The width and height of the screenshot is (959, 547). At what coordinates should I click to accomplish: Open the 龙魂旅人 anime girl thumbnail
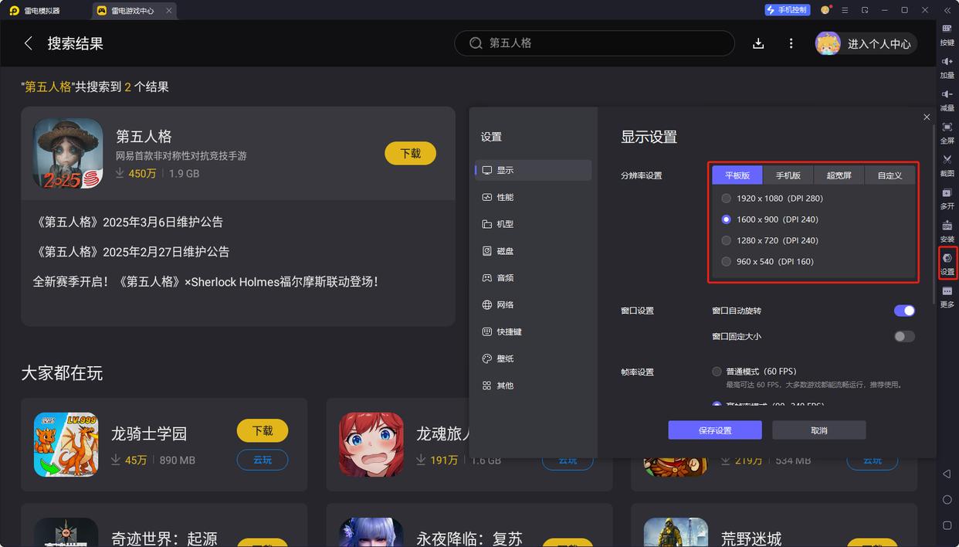click(371, 444)
